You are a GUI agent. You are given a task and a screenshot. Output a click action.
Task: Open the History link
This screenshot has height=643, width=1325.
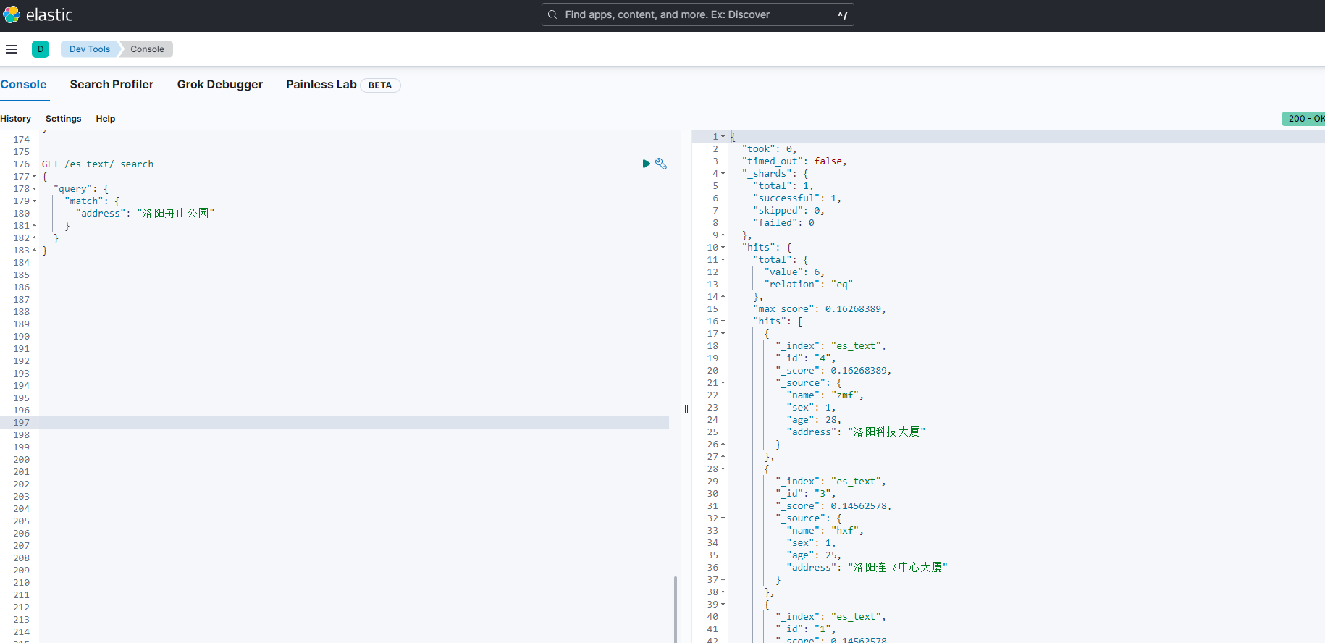tap(16, 119)
